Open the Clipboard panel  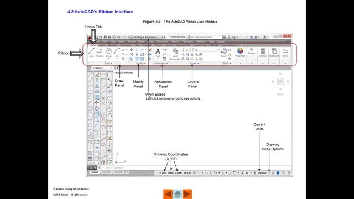(x=274, y=53)
